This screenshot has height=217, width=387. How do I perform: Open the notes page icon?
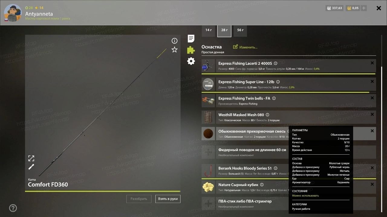point(191,39)
